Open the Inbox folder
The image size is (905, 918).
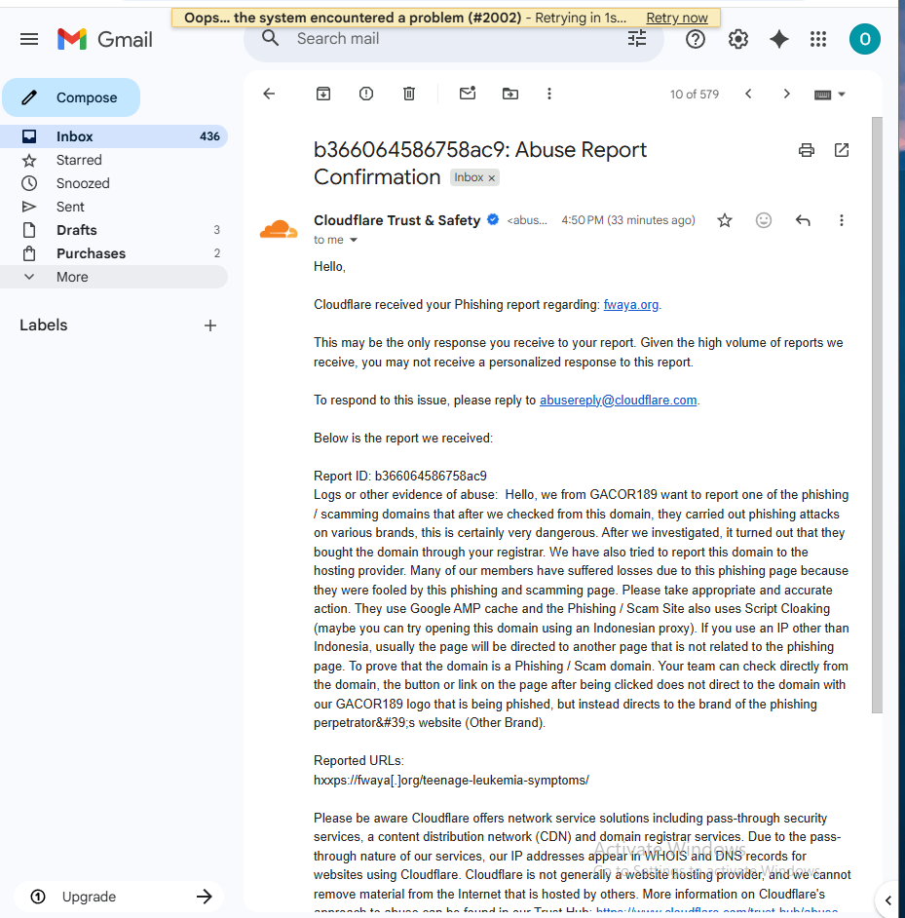pos(114,136)
